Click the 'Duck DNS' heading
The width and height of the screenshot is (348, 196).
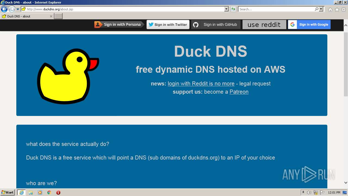tap(210, 51)
